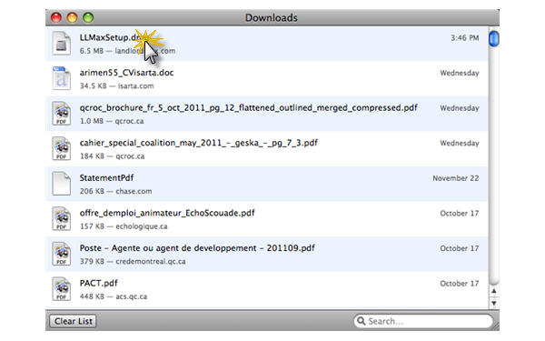This screenshot has height=341, width=545.
Task: Select the StatementPdf file name
Action: tap(106, 178)
